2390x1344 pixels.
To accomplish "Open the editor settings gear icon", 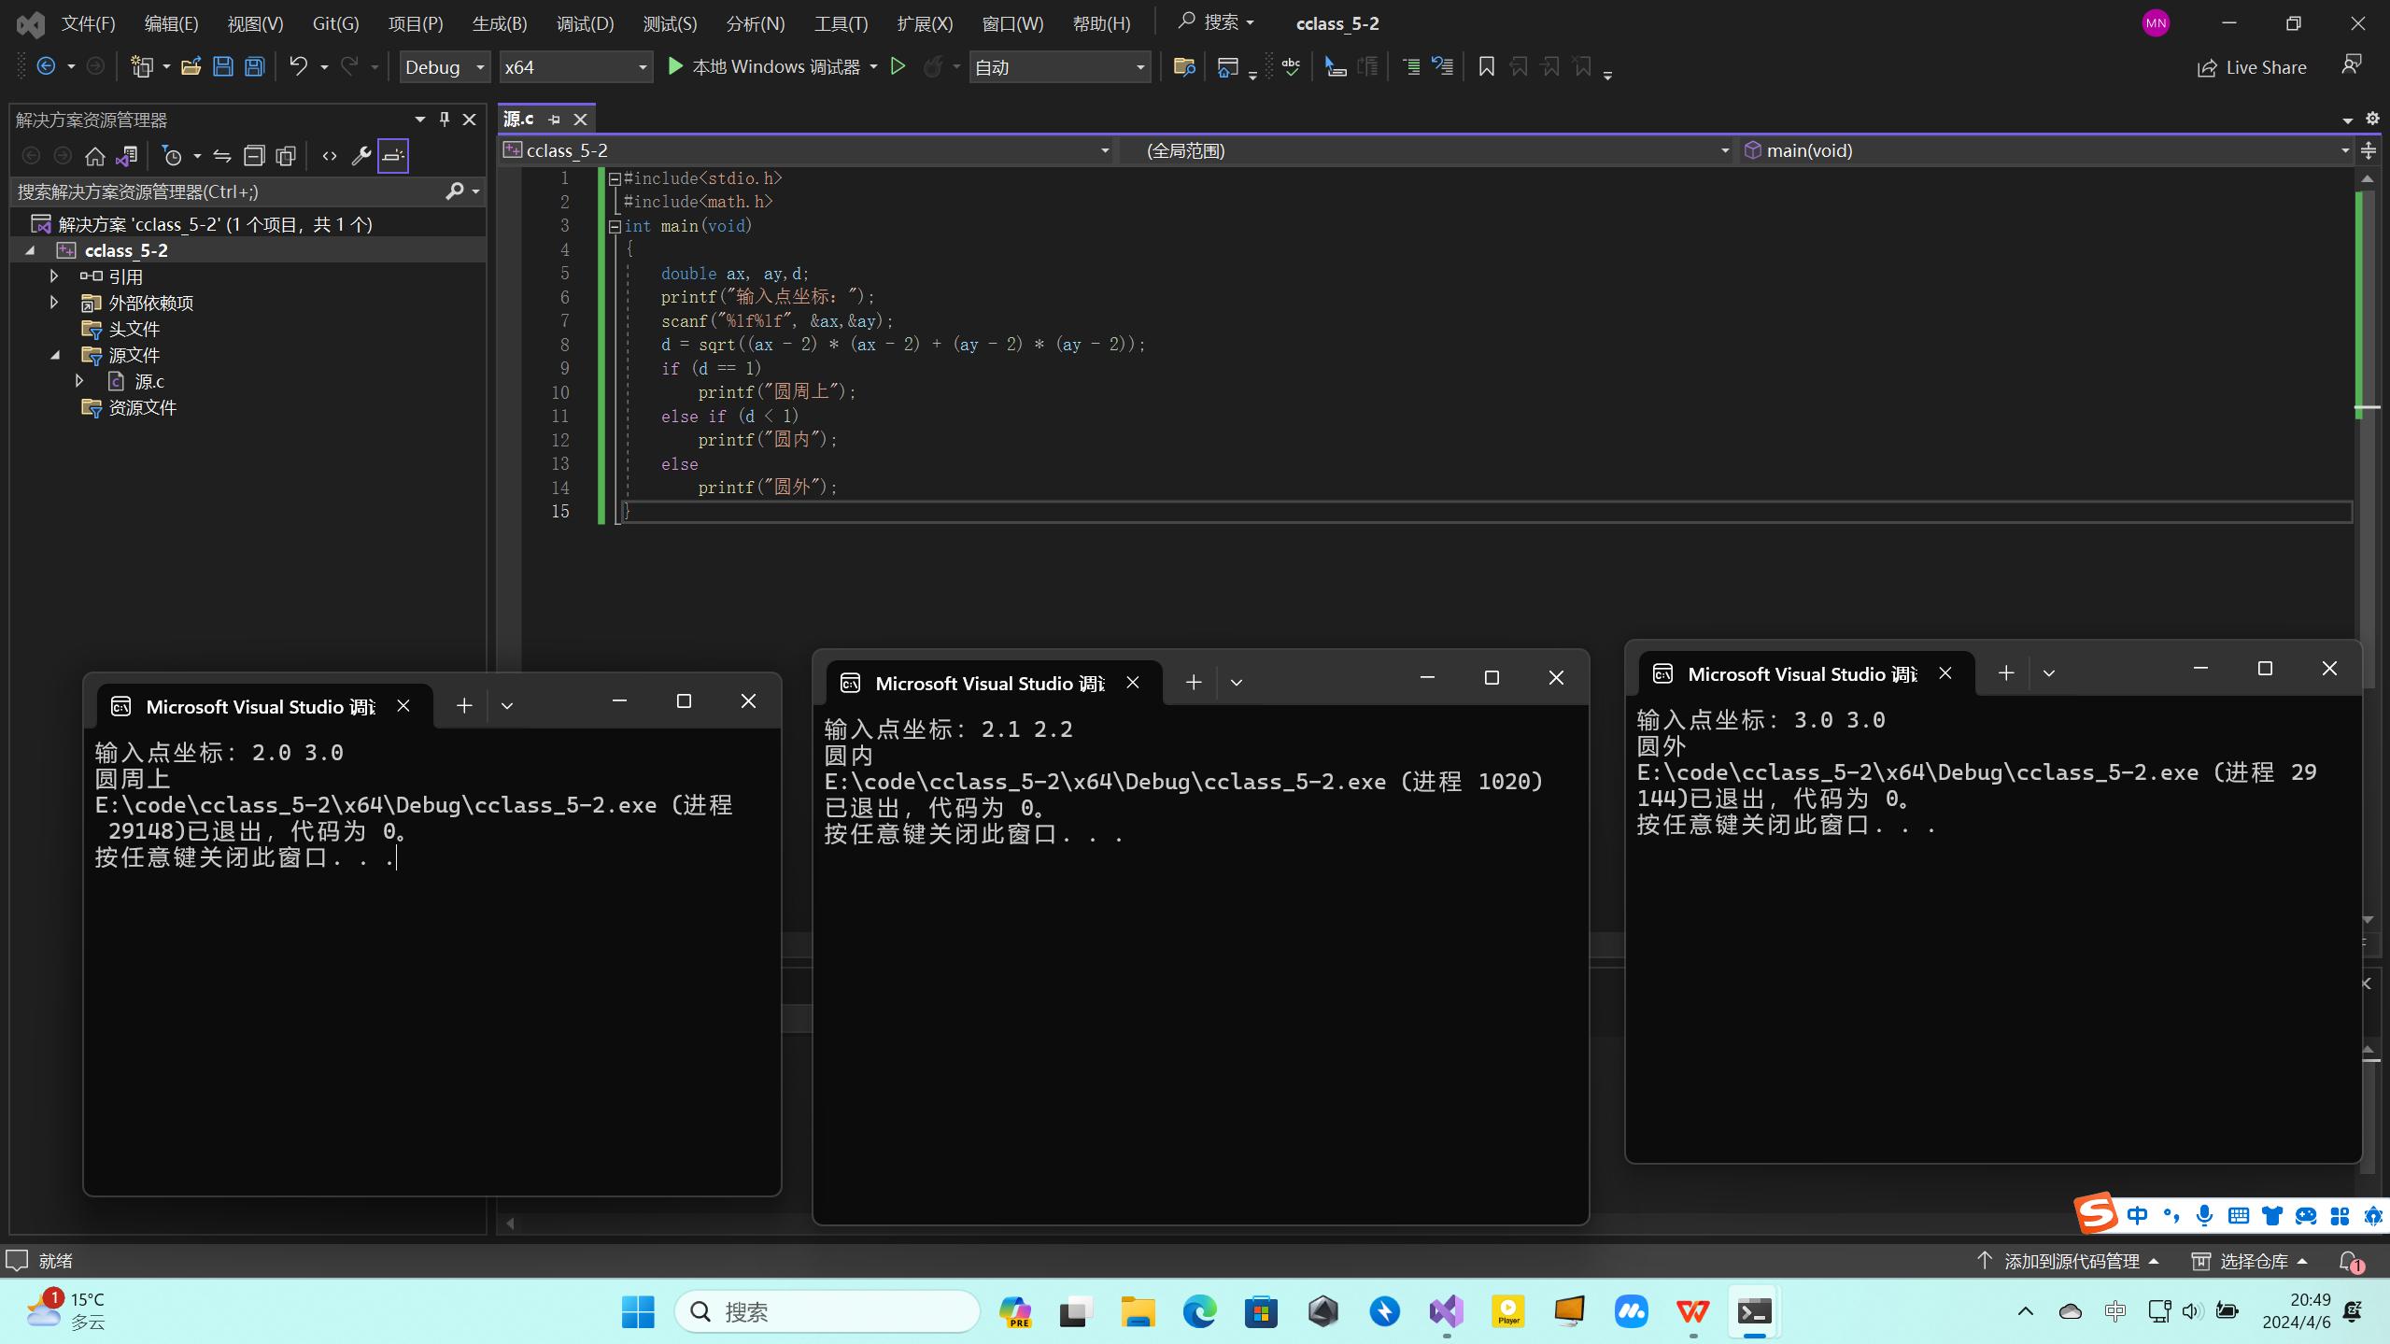I will pos(2372,119).
